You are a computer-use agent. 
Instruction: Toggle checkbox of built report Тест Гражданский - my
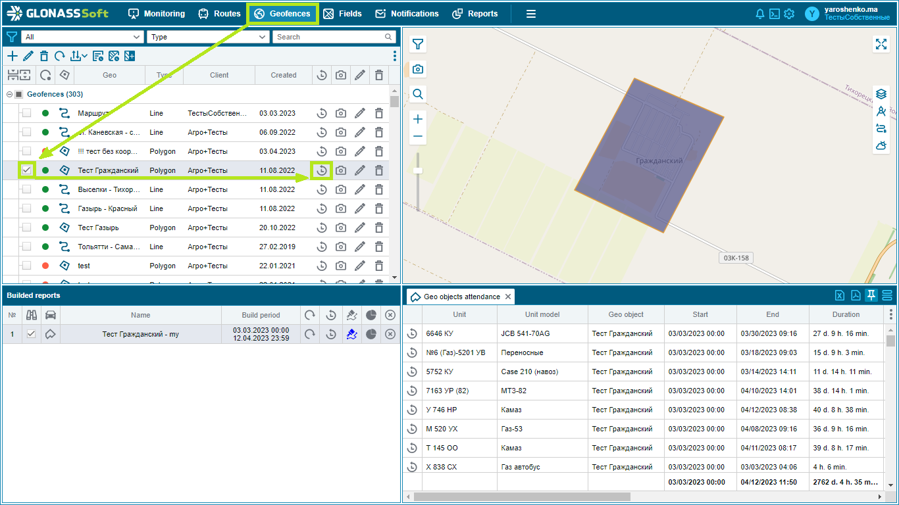(x=31, y=334)
